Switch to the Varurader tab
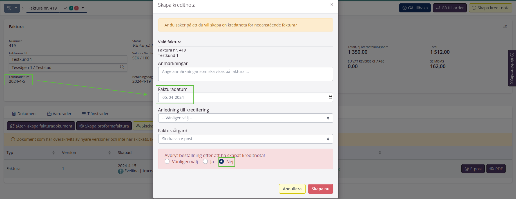 point(59,114)
